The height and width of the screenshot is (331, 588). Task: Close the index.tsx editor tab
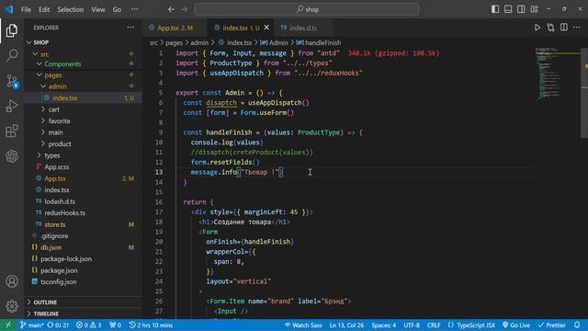(266, 28)
